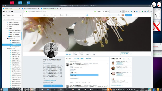
Task: Open profile more options three-dot menu
Action: [131, 54]
